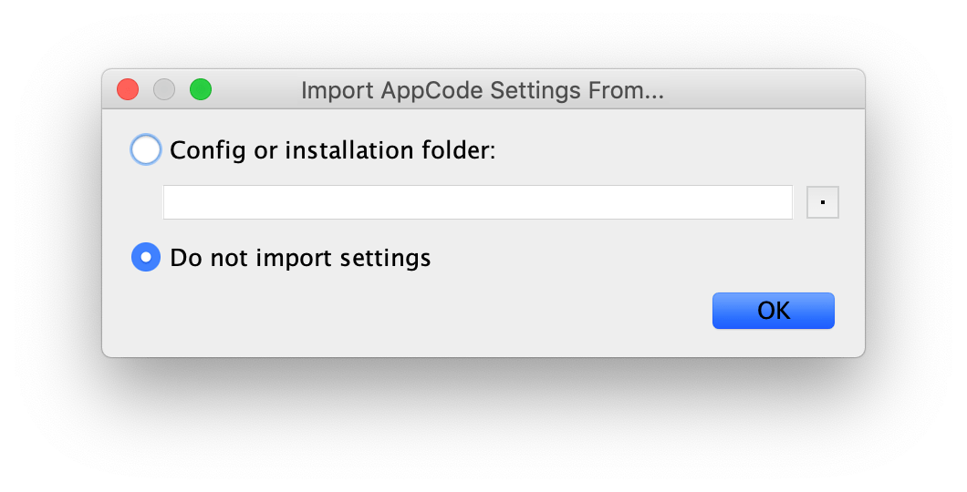This screenshot has width=967, height=492.
Task: Click the empty radio circle above the path field
Action: point(146,149)
